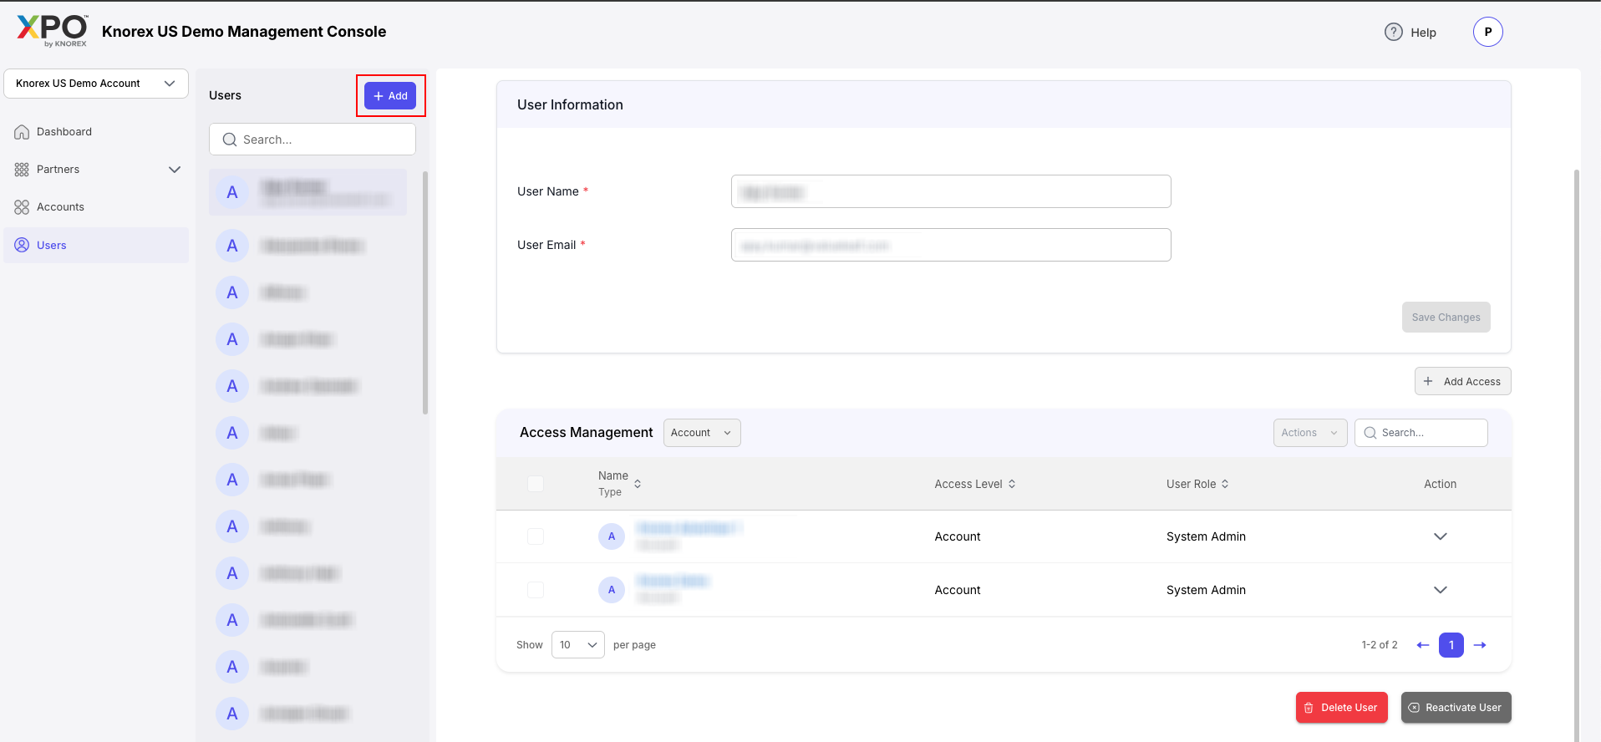
Task: Focus the Users list search box
Action: (x=313, y=140)
